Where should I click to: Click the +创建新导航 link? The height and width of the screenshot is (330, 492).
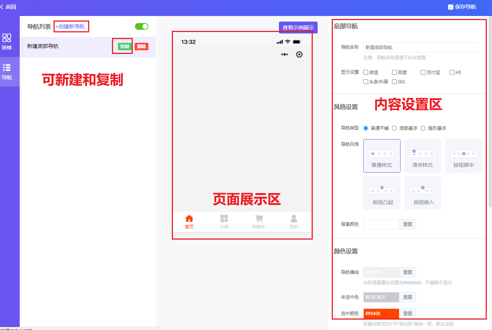[x=71, y=26]
